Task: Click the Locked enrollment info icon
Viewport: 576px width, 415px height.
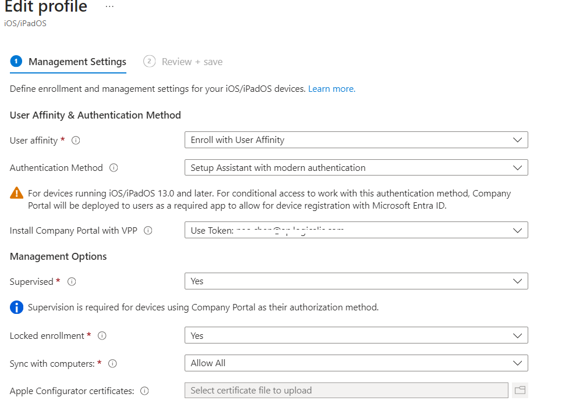Action: click(102, 336)
